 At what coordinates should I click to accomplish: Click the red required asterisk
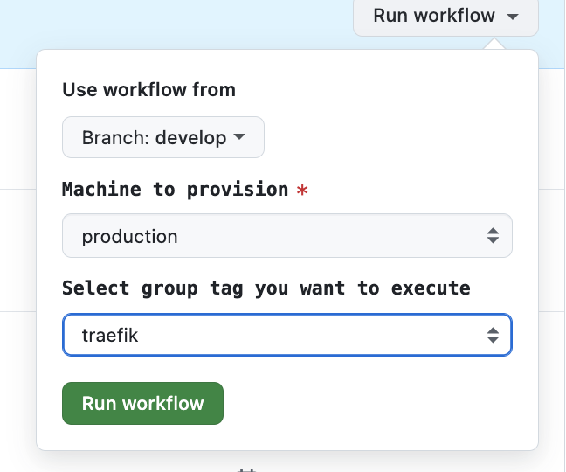302,191
